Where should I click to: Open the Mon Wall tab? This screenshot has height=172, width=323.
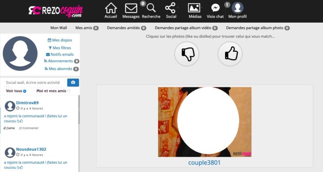[59, 28]
